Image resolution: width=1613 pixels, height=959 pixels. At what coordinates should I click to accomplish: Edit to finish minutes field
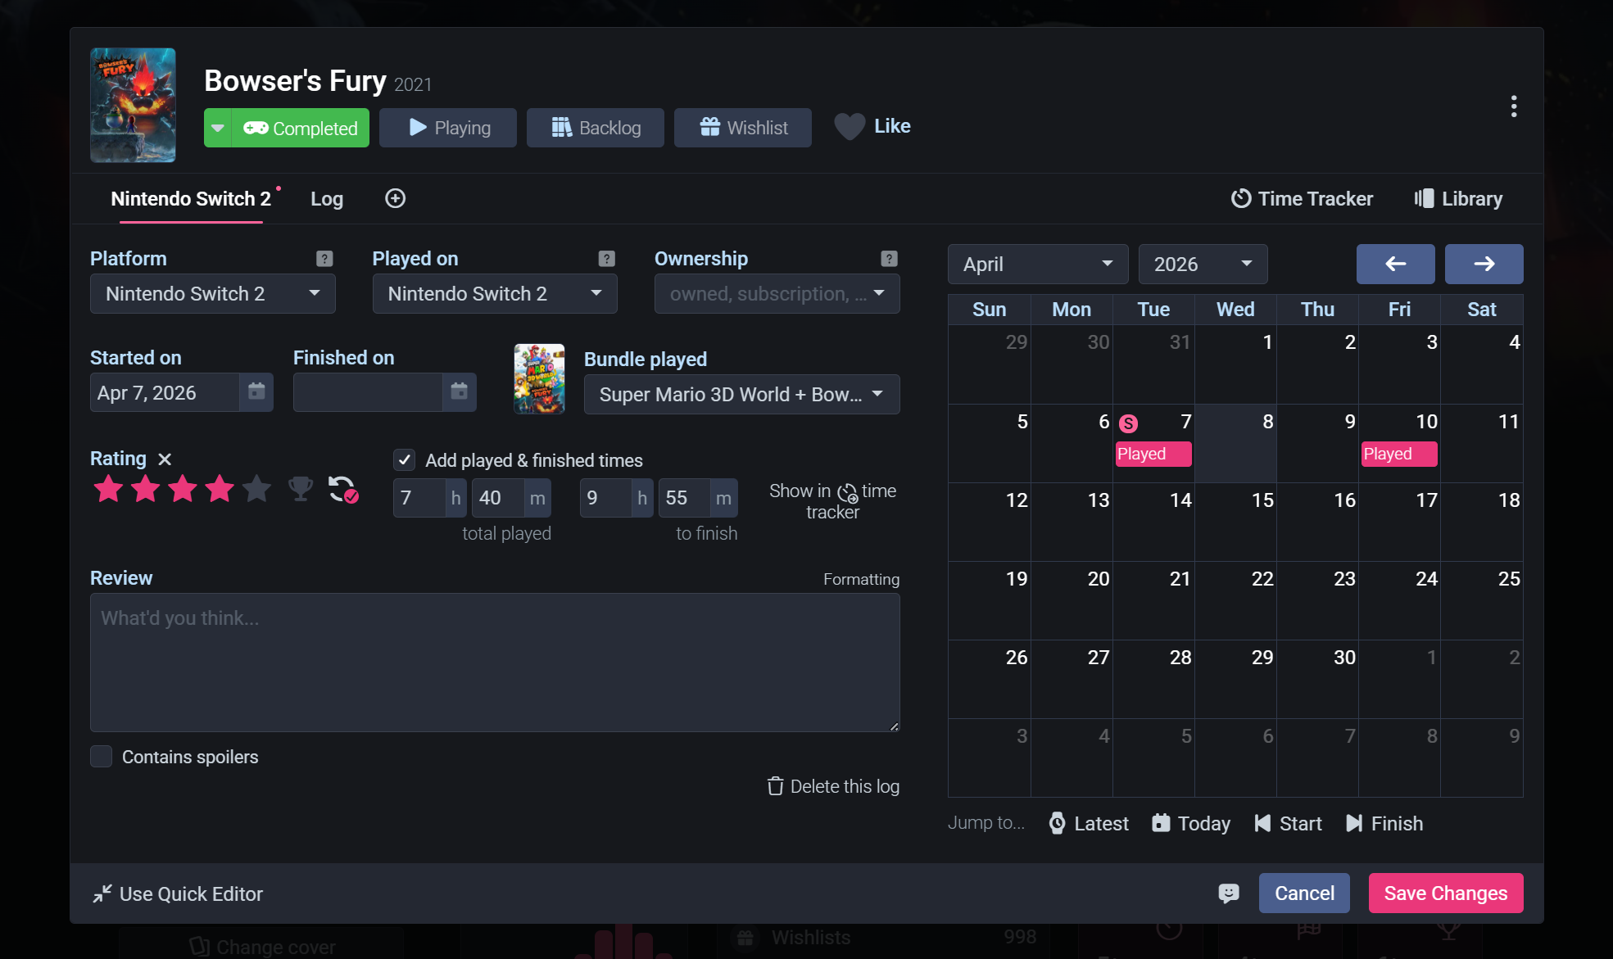[x=685, y=498]
